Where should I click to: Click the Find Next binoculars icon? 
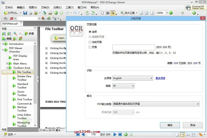49,19
